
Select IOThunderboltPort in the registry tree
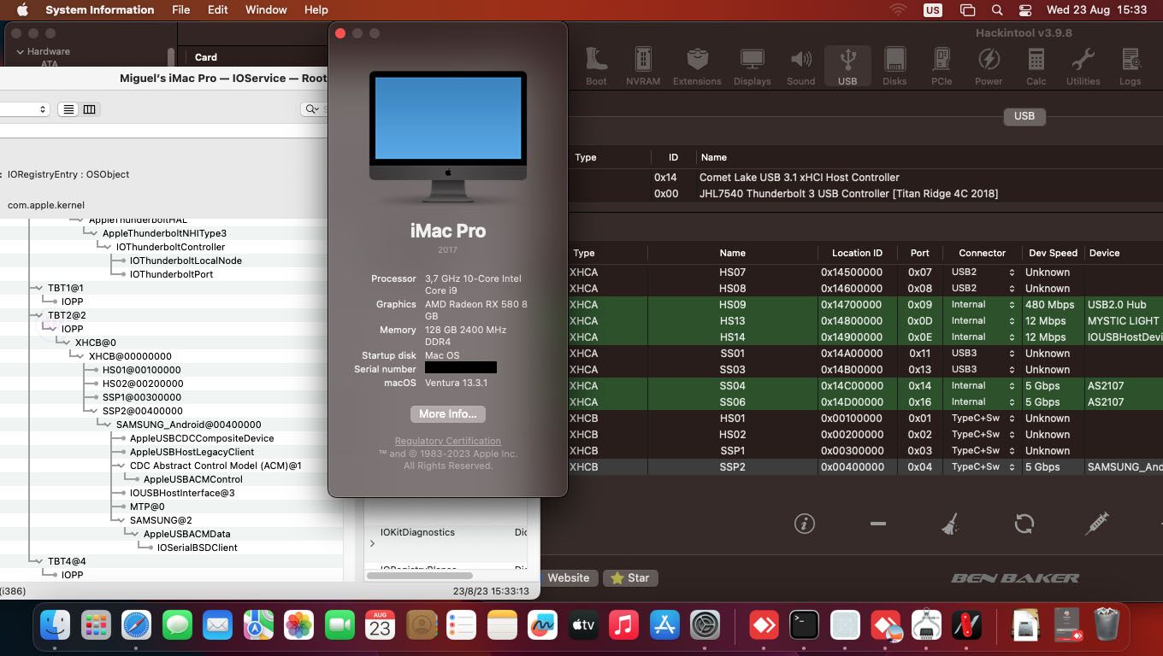coord(171,274)
